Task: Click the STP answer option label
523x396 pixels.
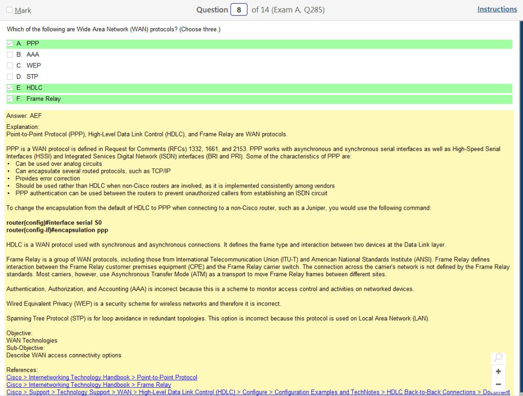Action: (x=32, y=77)
